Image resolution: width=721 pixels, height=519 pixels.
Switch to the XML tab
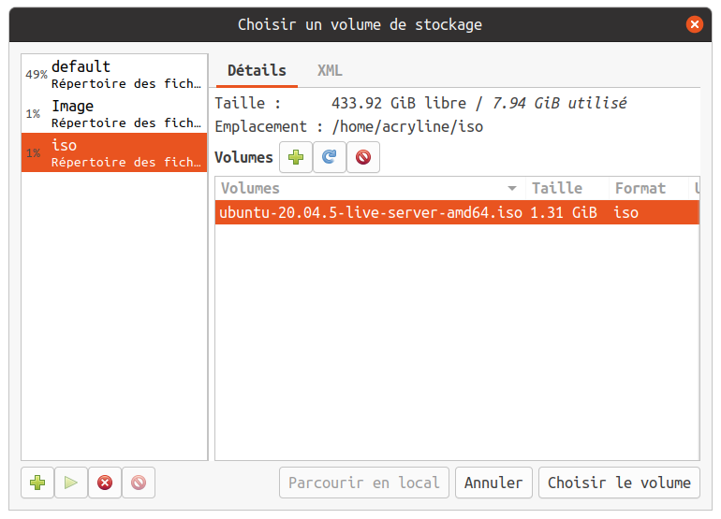[330, 70]
